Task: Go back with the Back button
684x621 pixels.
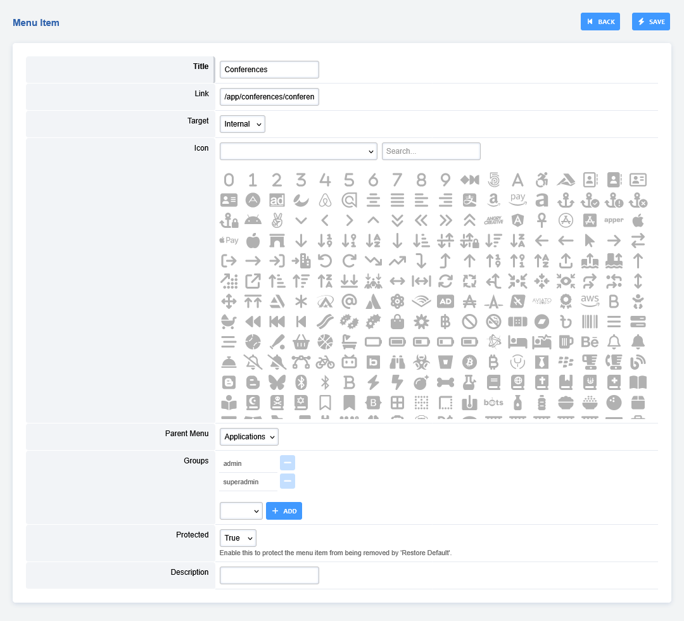Action: [x=600, y=22]
